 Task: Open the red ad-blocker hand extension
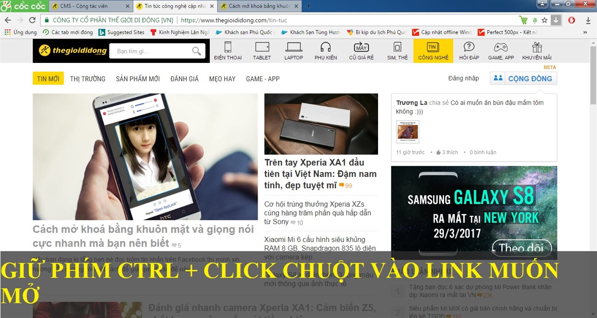pyautogui.click(x=572, y=20)
